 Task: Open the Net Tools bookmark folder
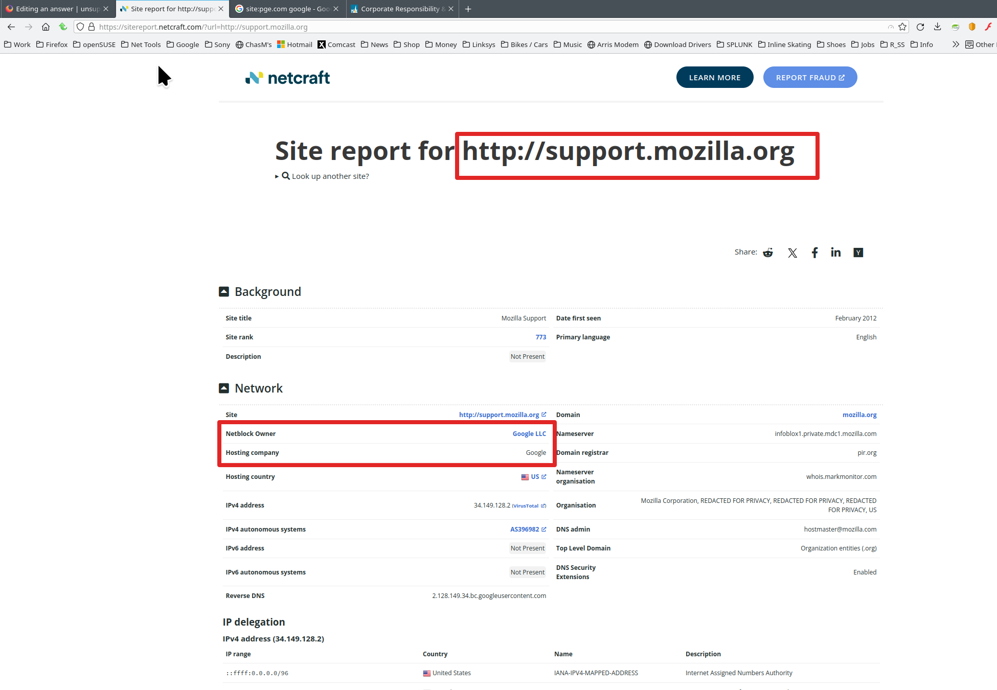(141, 44)
